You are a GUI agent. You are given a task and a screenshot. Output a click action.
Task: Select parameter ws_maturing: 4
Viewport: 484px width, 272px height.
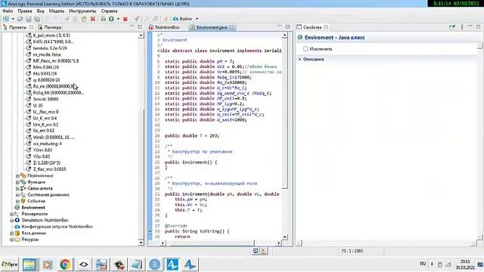[x=47, y=144]
